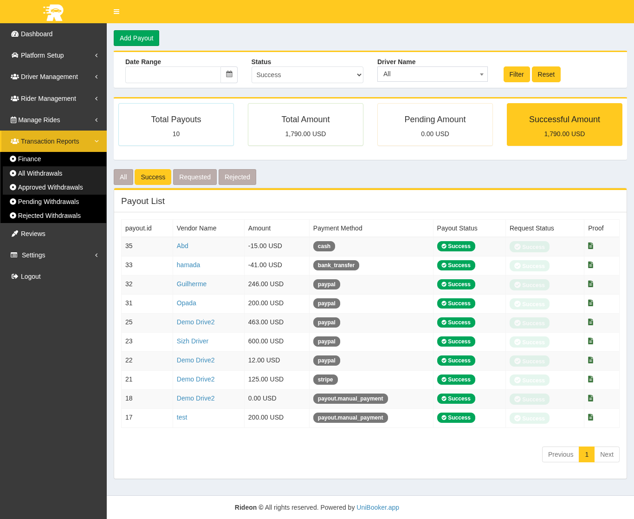The image size is (634, 519).
Task: Open Pending Withdrawals in sidebar
Action: coord(48,202)
